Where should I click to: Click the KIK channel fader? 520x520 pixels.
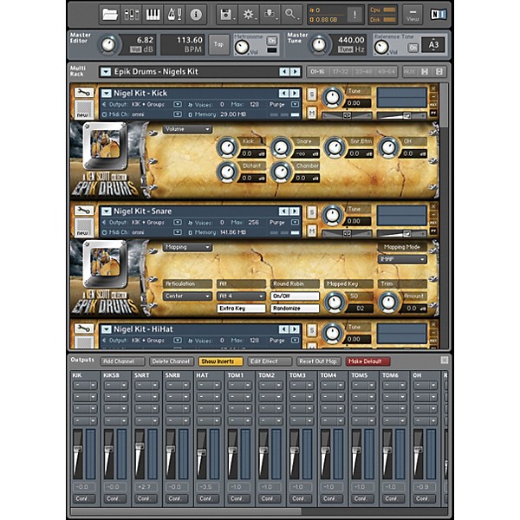click(78, 449)
